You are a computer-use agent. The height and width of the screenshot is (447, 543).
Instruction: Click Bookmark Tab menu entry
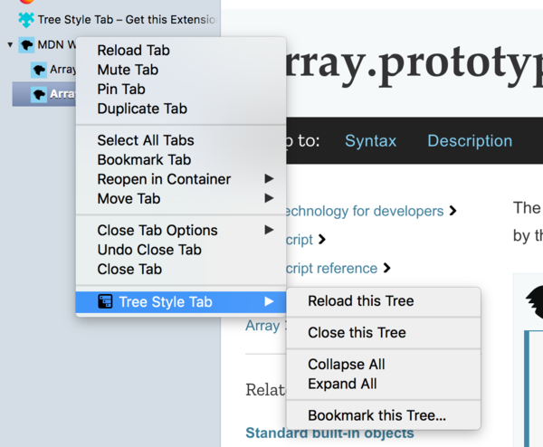coord(144,159)
